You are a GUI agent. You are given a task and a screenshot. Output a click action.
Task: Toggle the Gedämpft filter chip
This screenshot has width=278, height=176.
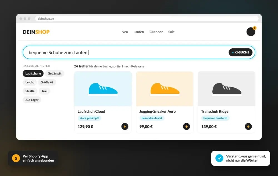(x=54, y=73)
